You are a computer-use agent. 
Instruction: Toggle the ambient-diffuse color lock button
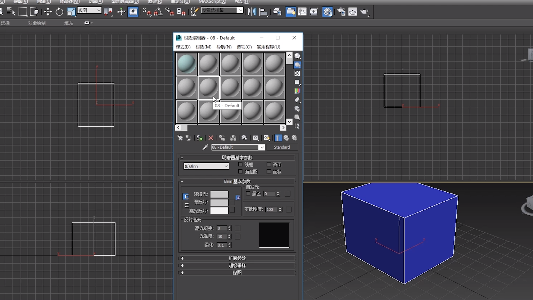click(x=238, y=198)
